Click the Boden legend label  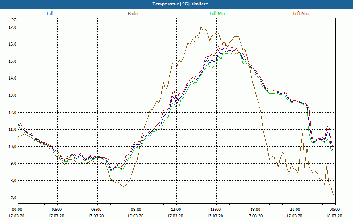click(134, 14)
